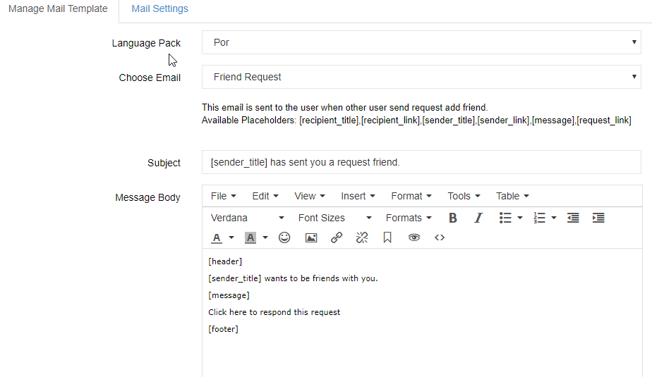Insert a bullet list
652x377 pixels.
point(505,218)
